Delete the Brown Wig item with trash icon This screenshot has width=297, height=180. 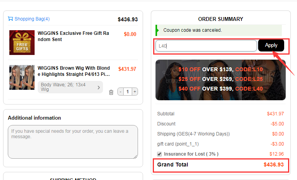point(111,92)
